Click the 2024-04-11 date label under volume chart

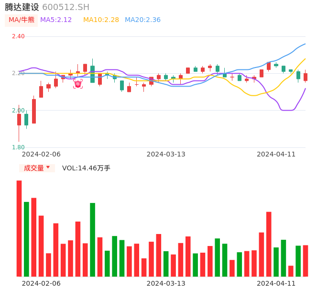276,283
